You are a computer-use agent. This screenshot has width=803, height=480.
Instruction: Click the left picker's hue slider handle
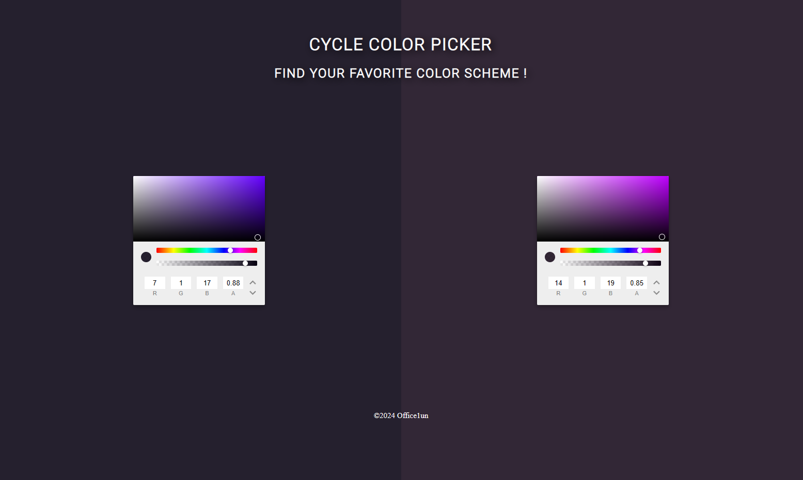pyautogui.click(x=230, y=250)
